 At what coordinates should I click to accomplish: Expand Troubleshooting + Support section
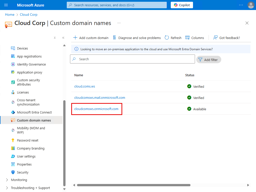7,188
